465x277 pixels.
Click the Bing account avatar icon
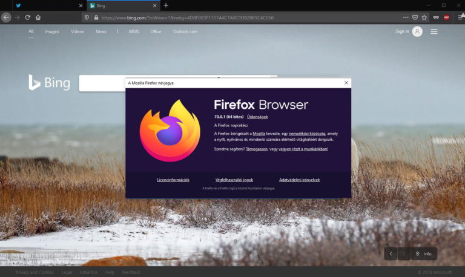coord(417,31)
